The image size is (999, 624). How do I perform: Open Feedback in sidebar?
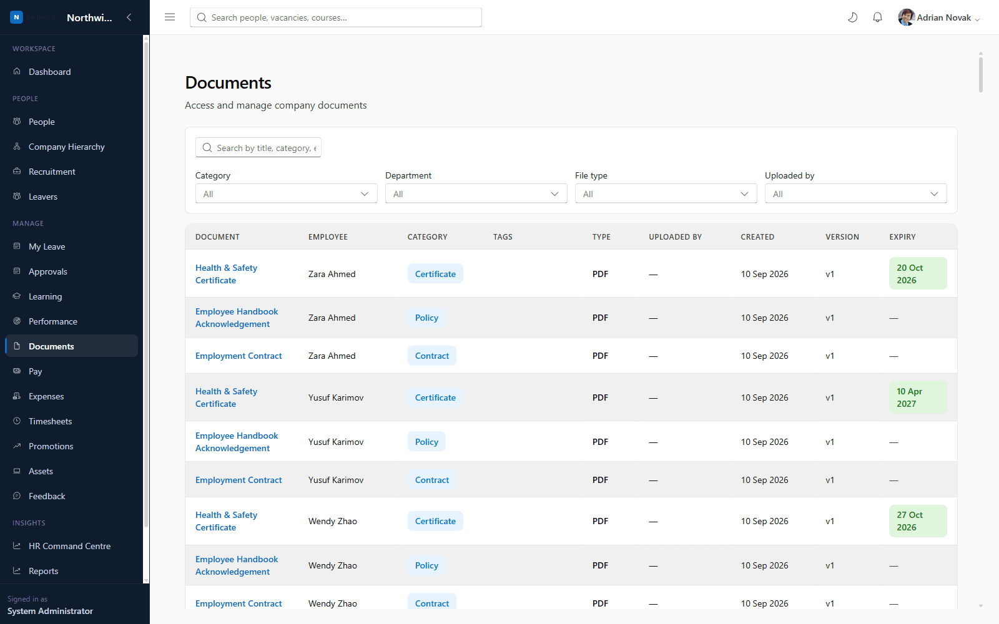71,496
